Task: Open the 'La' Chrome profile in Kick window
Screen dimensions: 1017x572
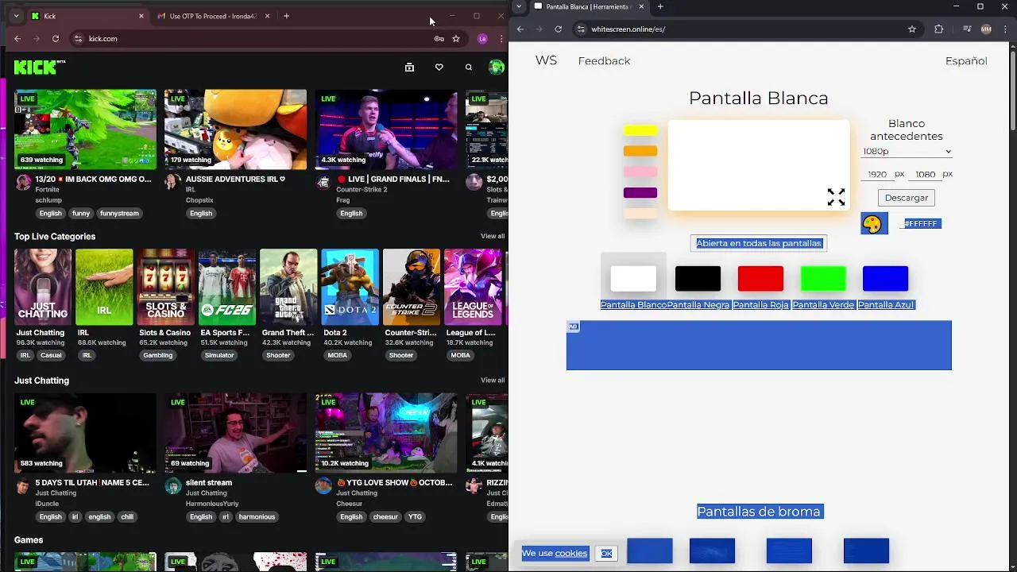Action: click(x=482, y=38)
